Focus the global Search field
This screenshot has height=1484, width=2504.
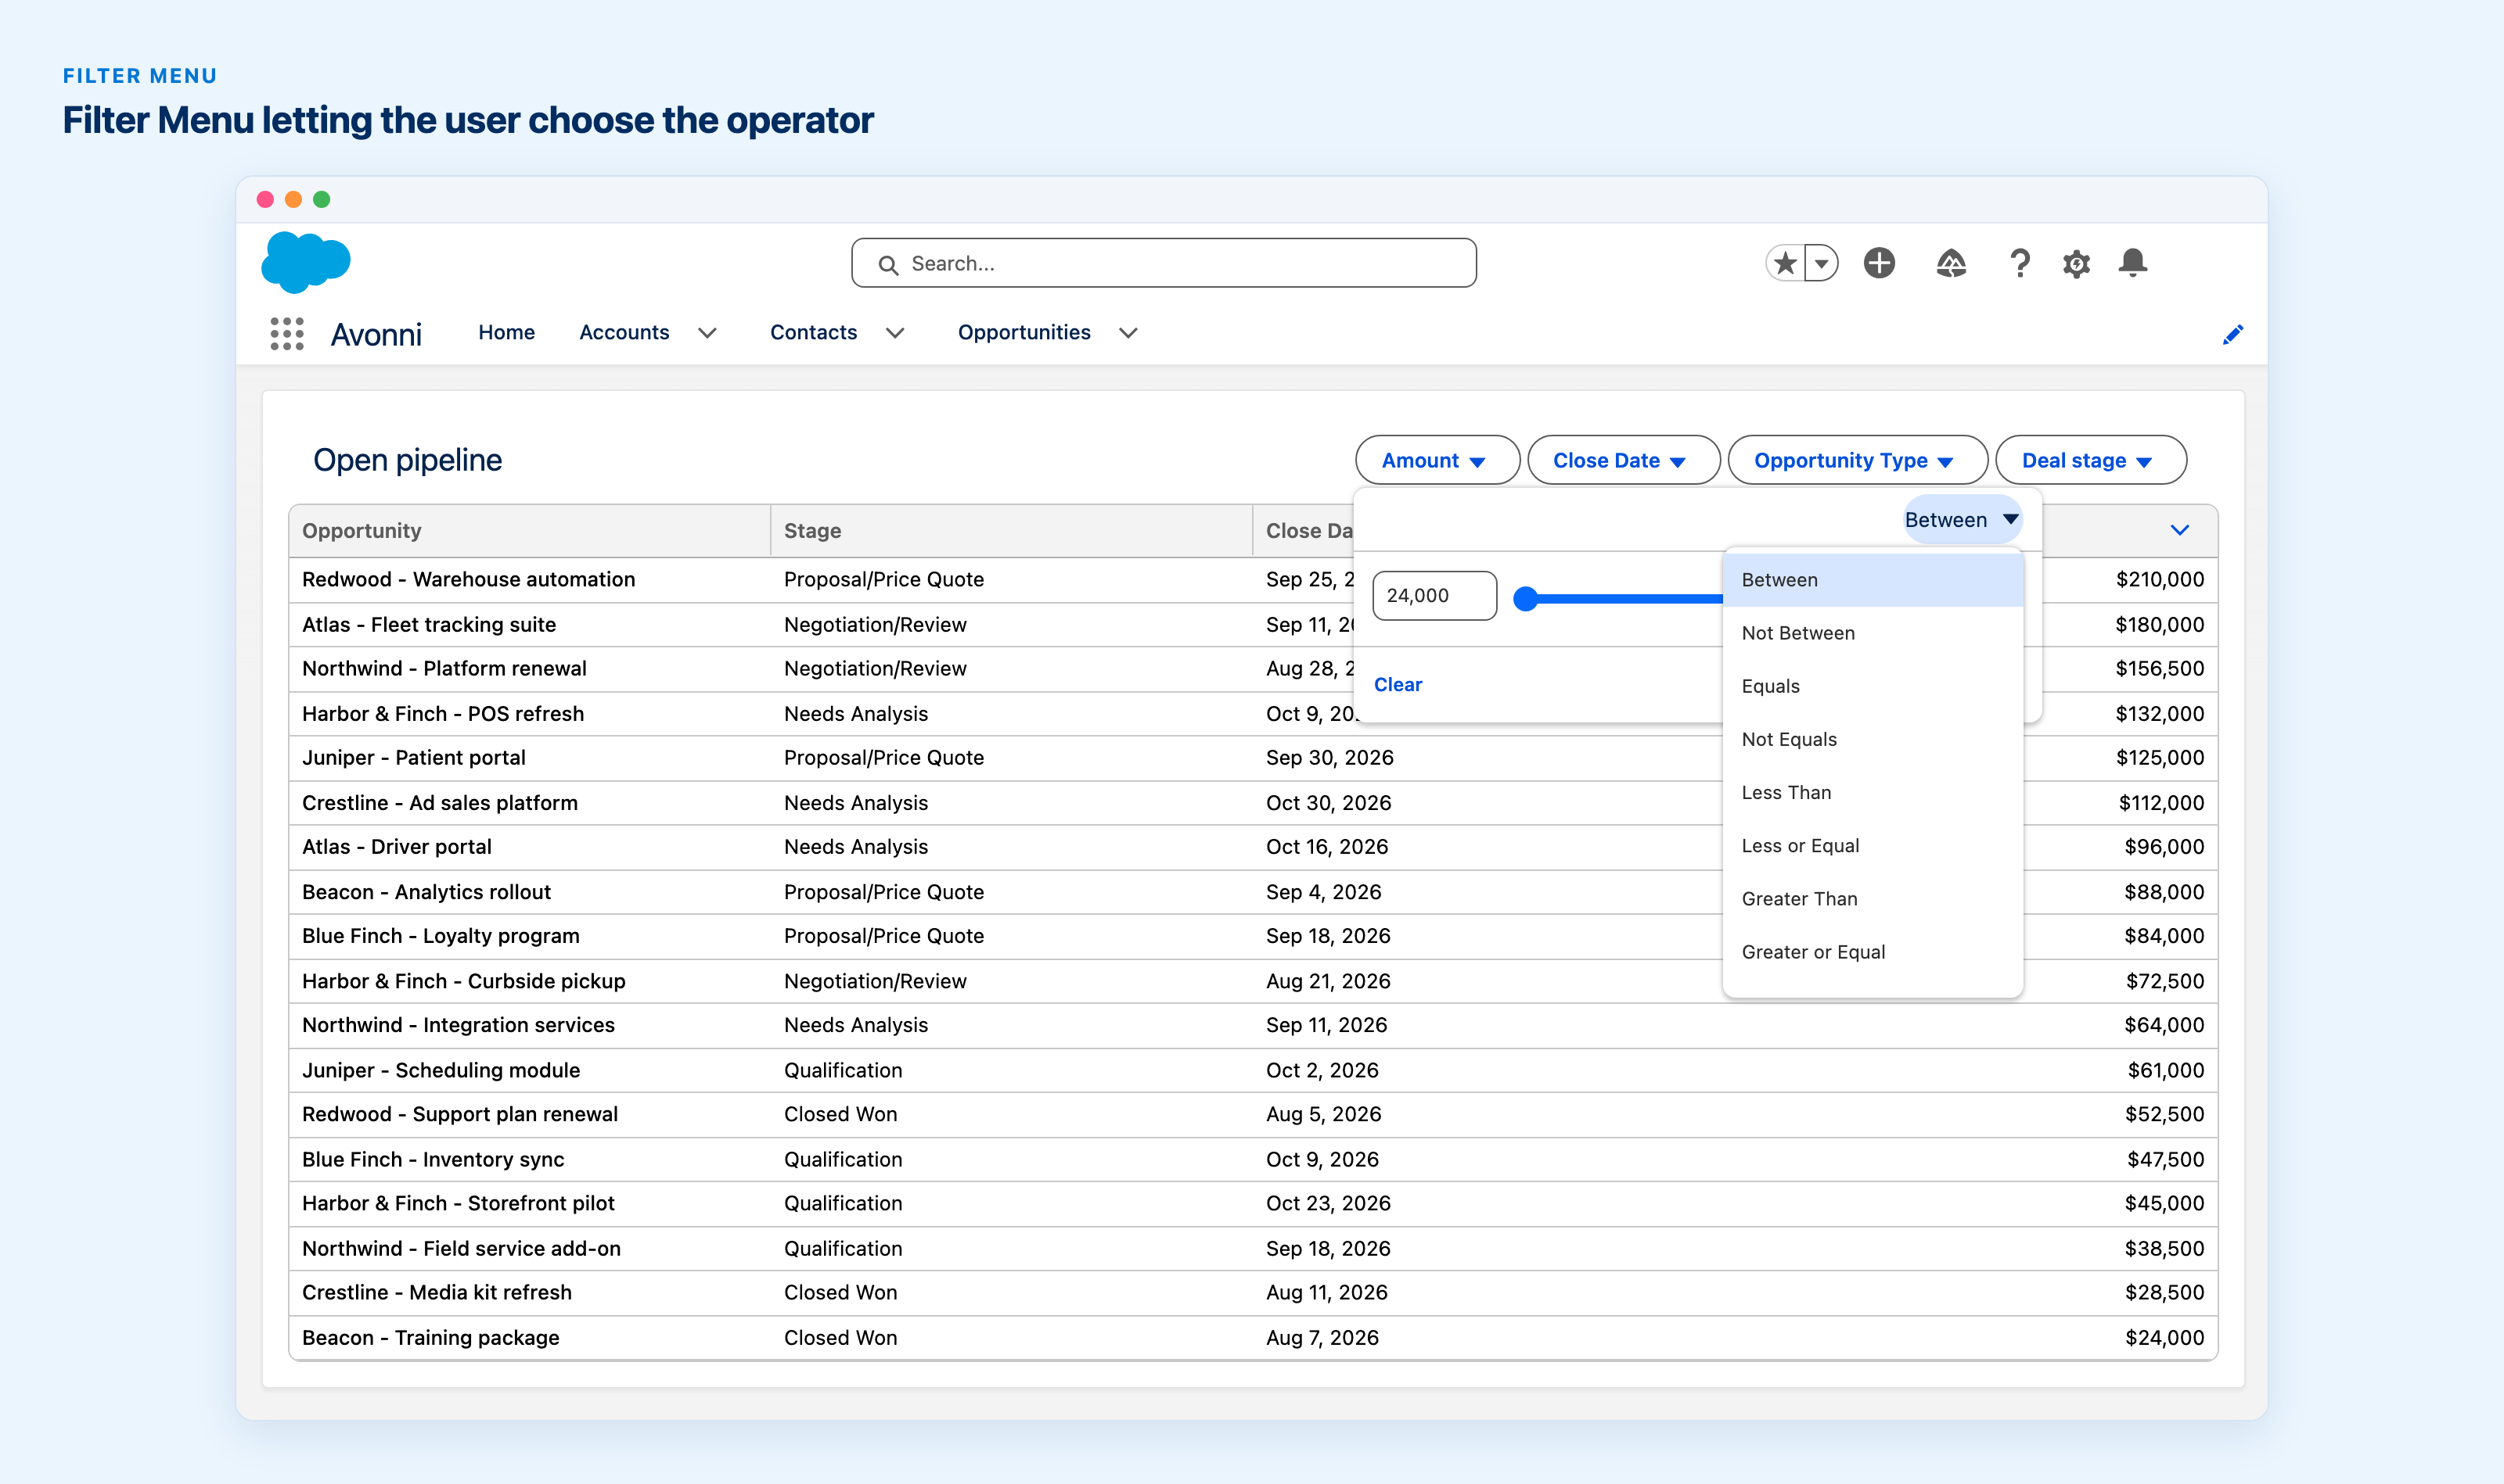[x=1163, y=263]
